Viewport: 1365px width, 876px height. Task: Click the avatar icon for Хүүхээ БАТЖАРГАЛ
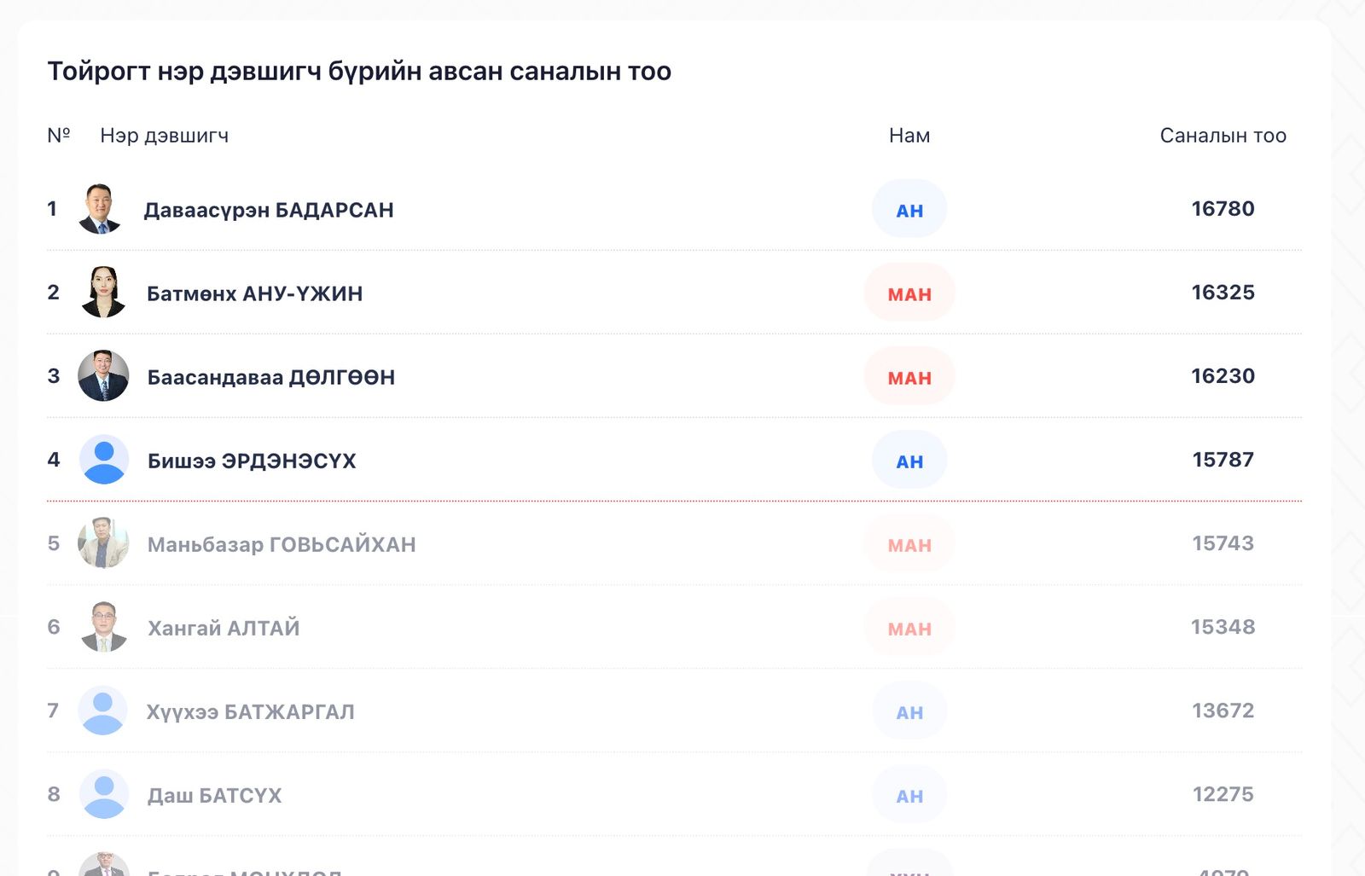tap(102, 711)
